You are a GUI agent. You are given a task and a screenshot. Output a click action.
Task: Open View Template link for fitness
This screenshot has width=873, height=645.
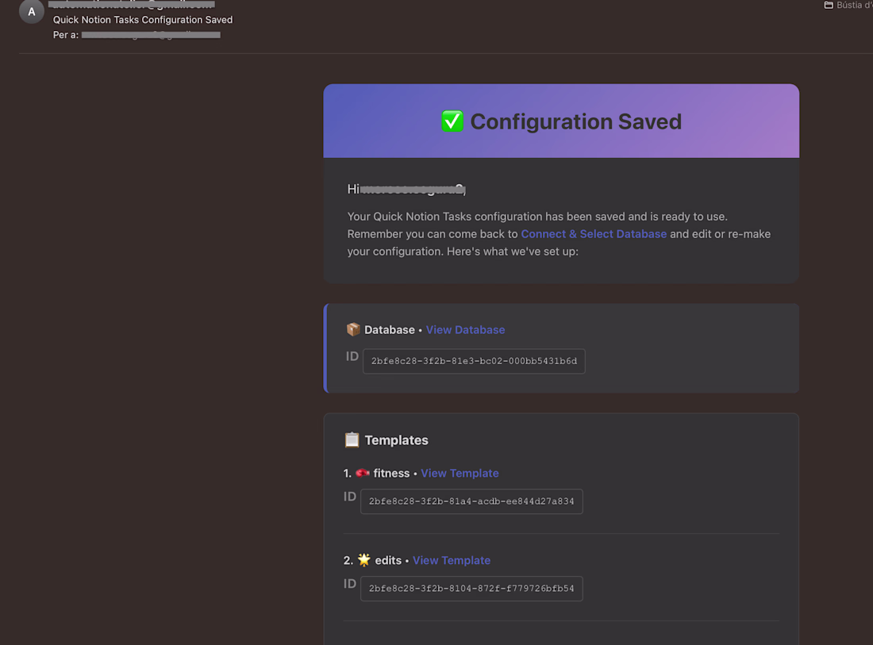(460, 473)
